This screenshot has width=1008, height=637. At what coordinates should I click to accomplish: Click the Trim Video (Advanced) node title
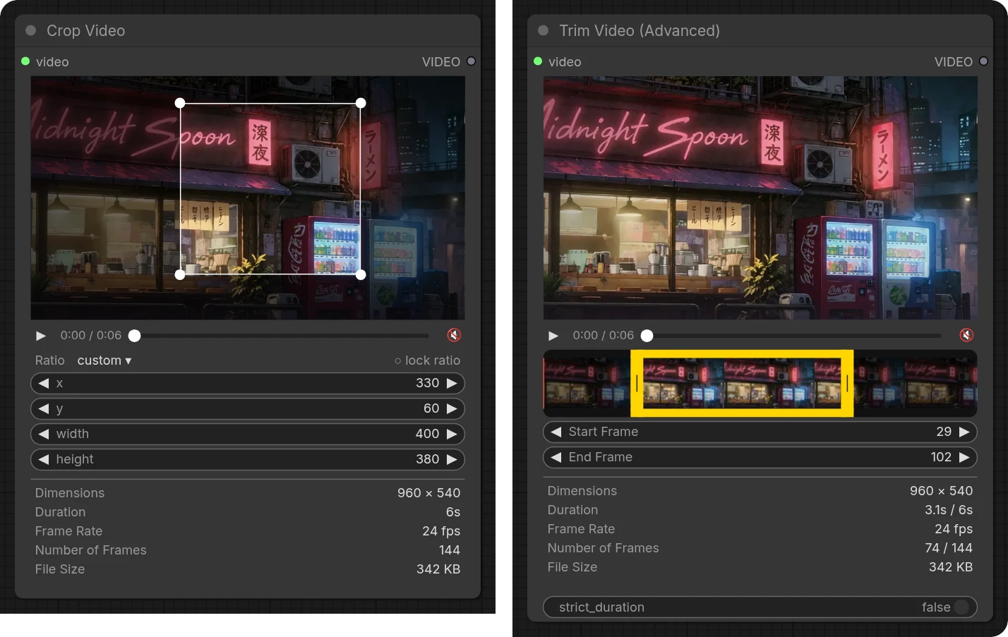tap(640, 30)
